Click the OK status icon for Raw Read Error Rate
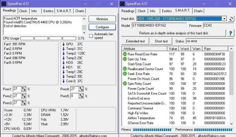Viewport: 236px width, 137px height. pos(125,54)
